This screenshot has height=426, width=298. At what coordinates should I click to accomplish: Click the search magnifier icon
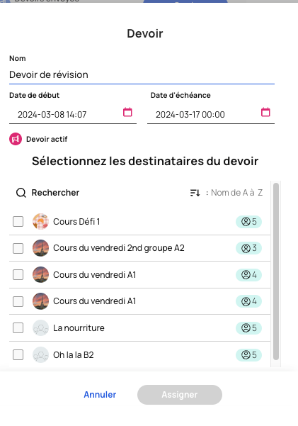pyautogui.click(x=21, y=193)
